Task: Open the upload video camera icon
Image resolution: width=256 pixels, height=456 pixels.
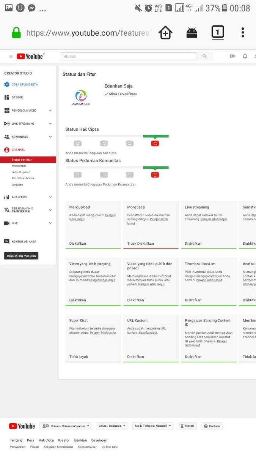Action: [232, 56]
